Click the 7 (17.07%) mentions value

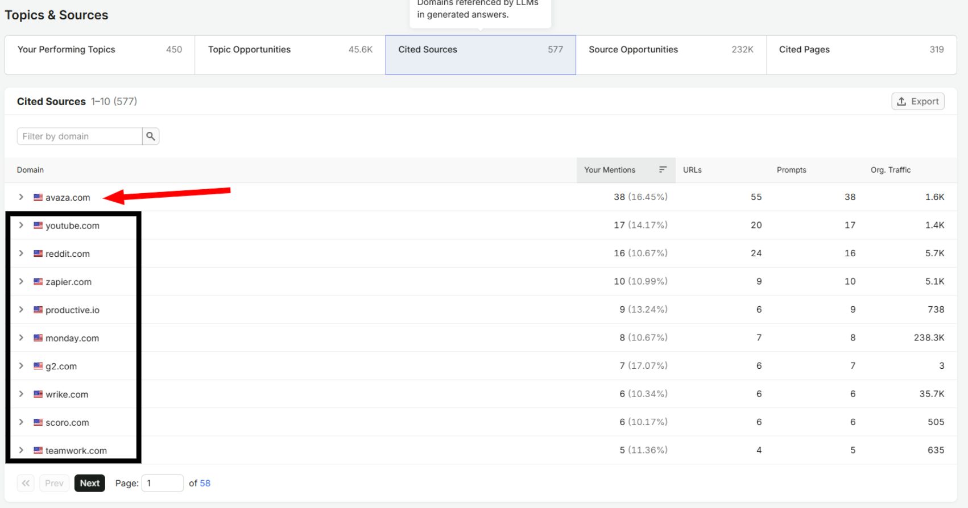click(643, 366)
